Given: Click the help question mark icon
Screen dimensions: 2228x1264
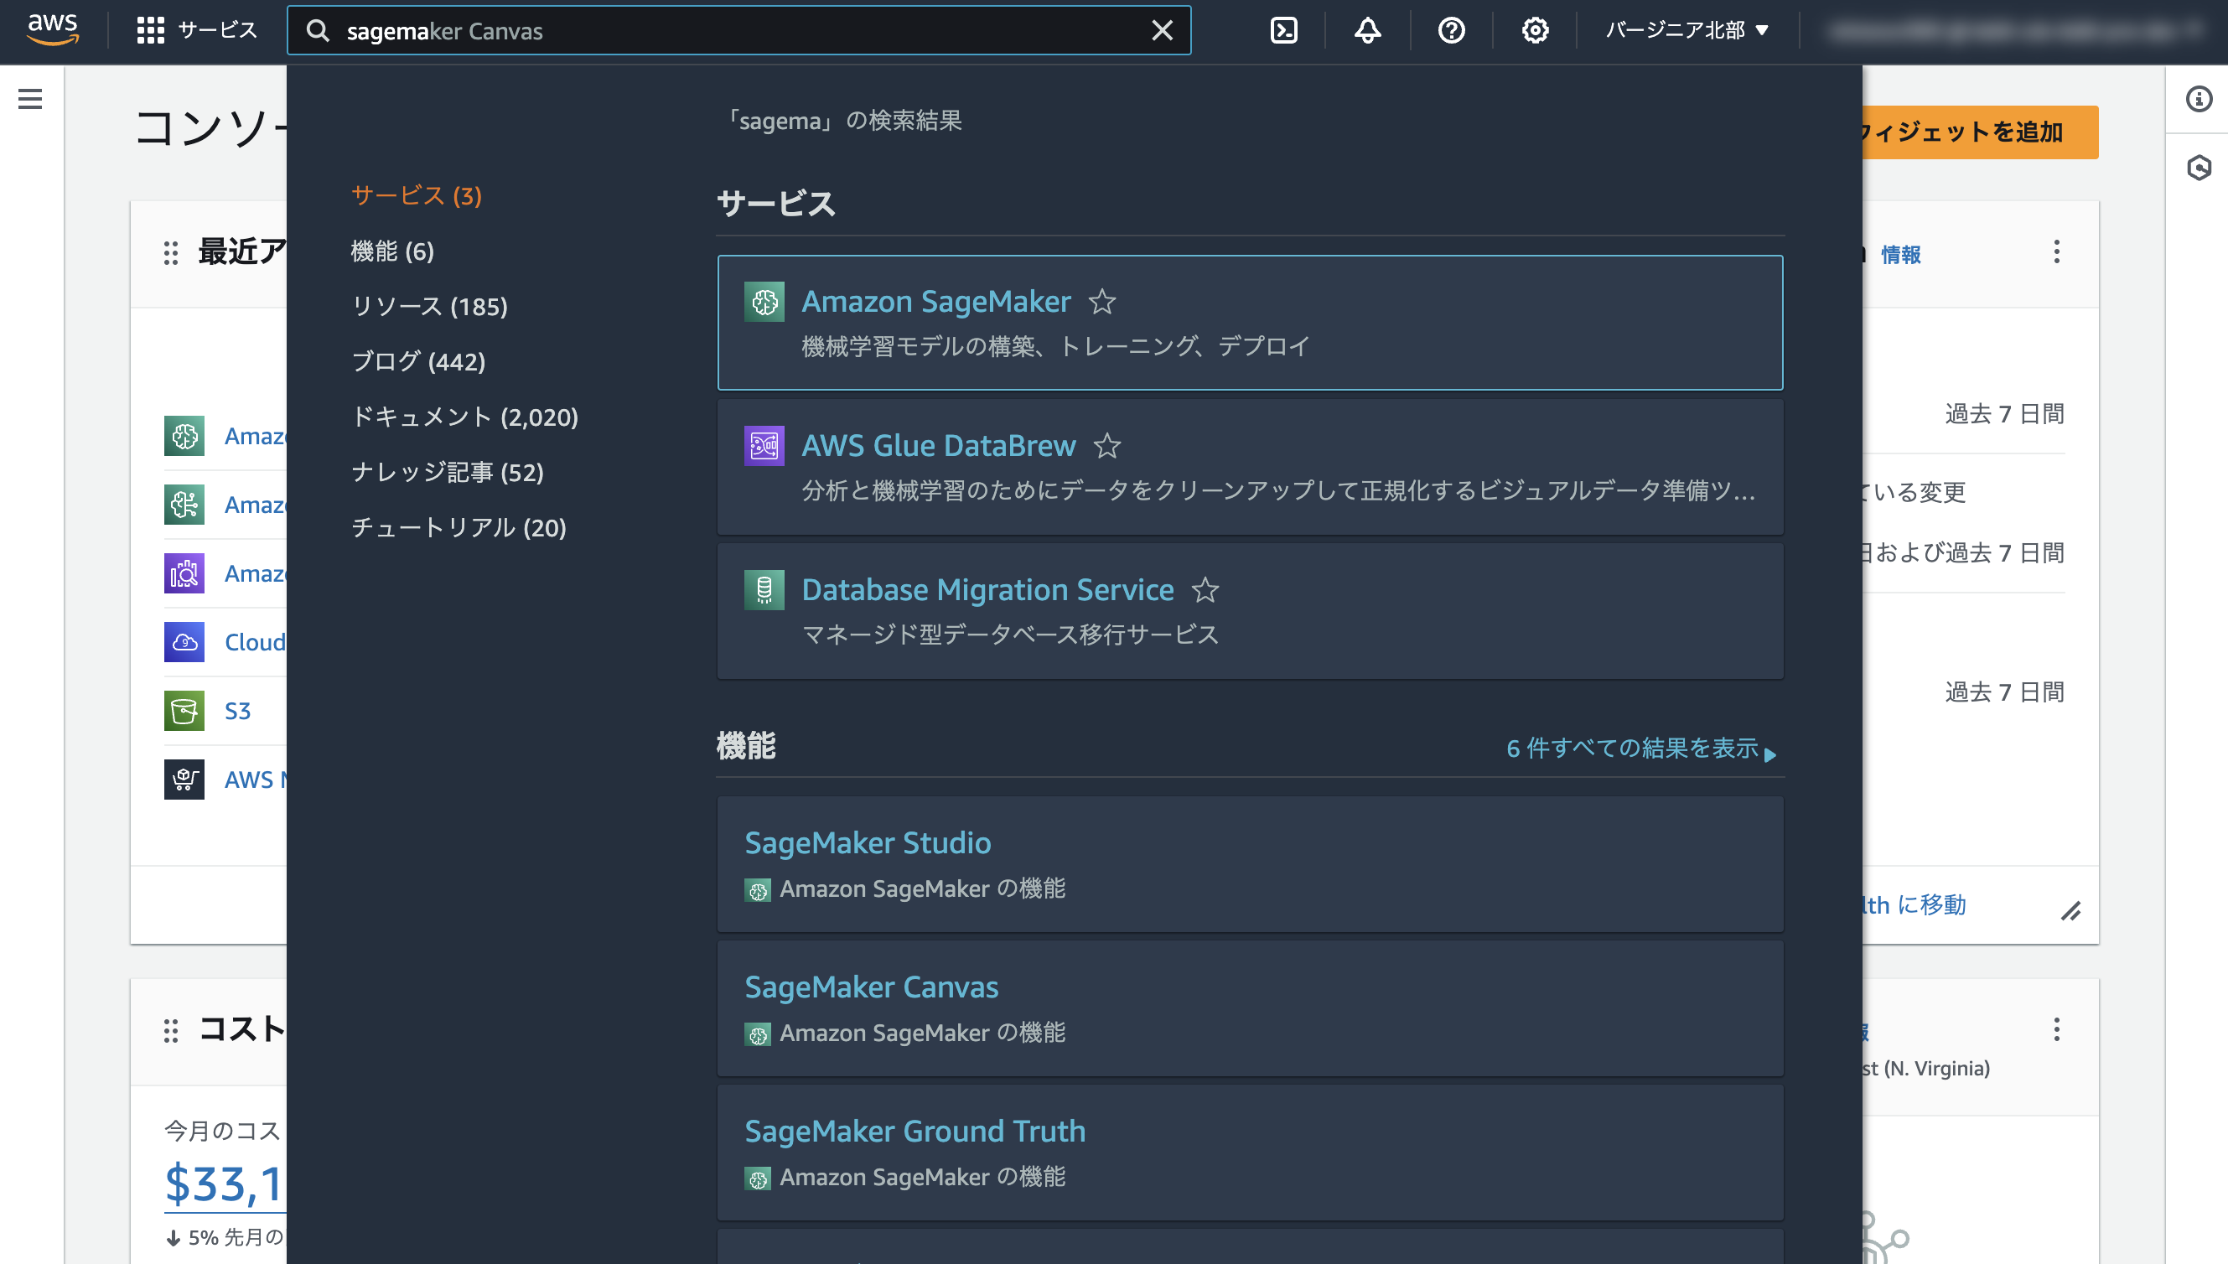Looking at the screenshot, I should pos(1451,30).
